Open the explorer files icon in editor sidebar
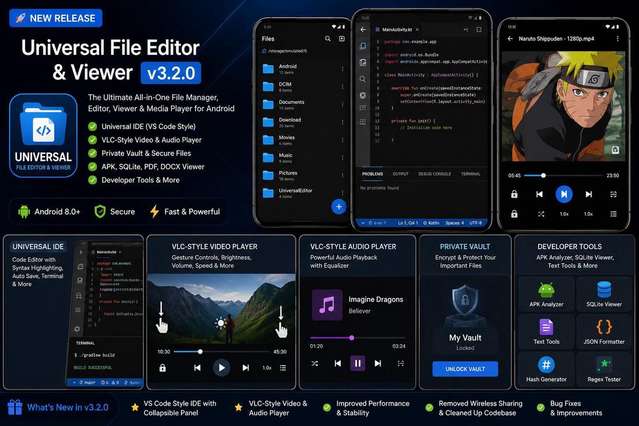This screenshot has height=426, width=639. coord(362,46)
